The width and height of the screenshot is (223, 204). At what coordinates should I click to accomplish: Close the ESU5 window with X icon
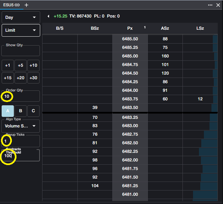pos(218,5)
